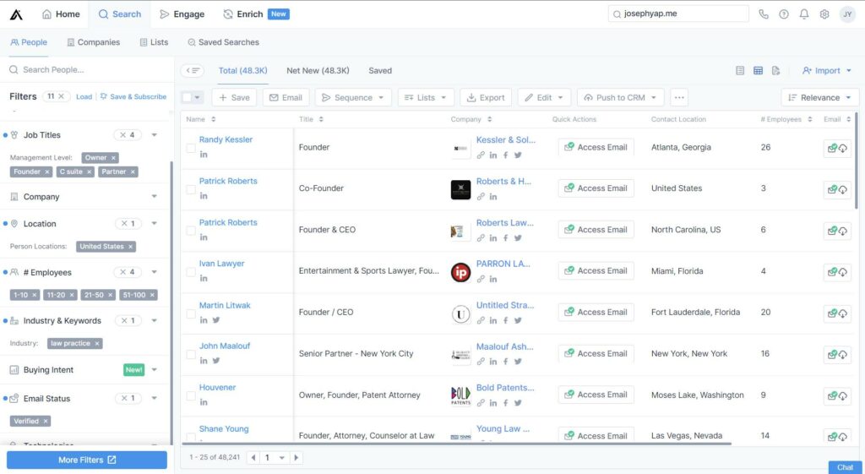Click the Save button in toolbar

click(x=235, y=98)
